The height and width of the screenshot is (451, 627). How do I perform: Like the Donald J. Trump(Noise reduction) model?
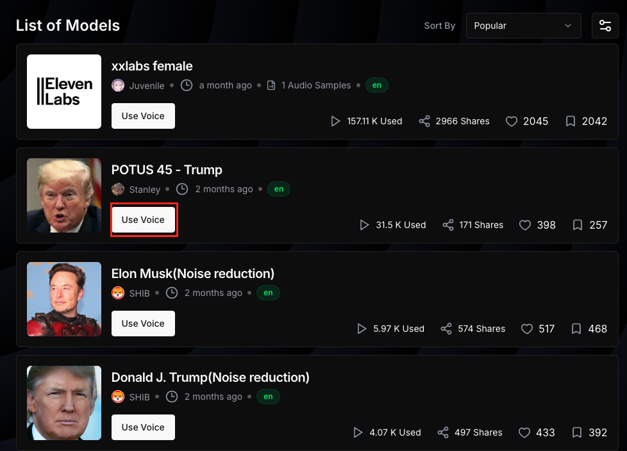click(524, 432)
